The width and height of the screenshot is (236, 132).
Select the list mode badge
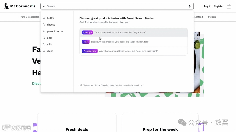pyautogui.click(x=86, y=42)
